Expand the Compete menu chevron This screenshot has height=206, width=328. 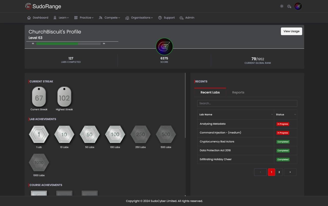click(119, 18)
